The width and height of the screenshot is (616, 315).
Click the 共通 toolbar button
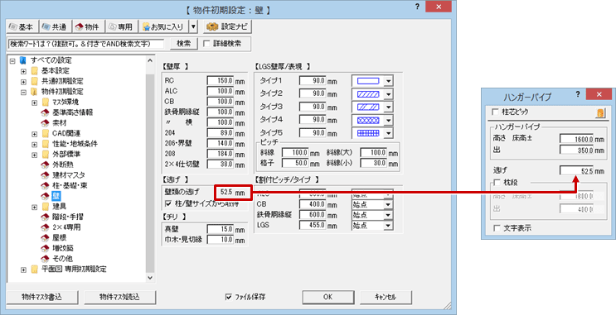(55, 27)
